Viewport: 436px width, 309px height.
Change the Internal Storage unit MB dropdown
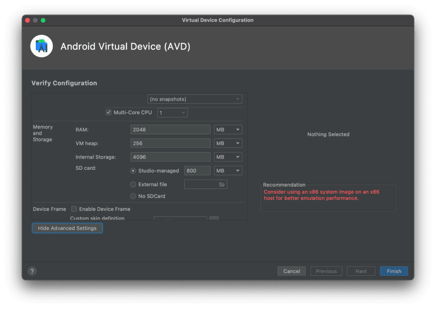pos(228,157)
